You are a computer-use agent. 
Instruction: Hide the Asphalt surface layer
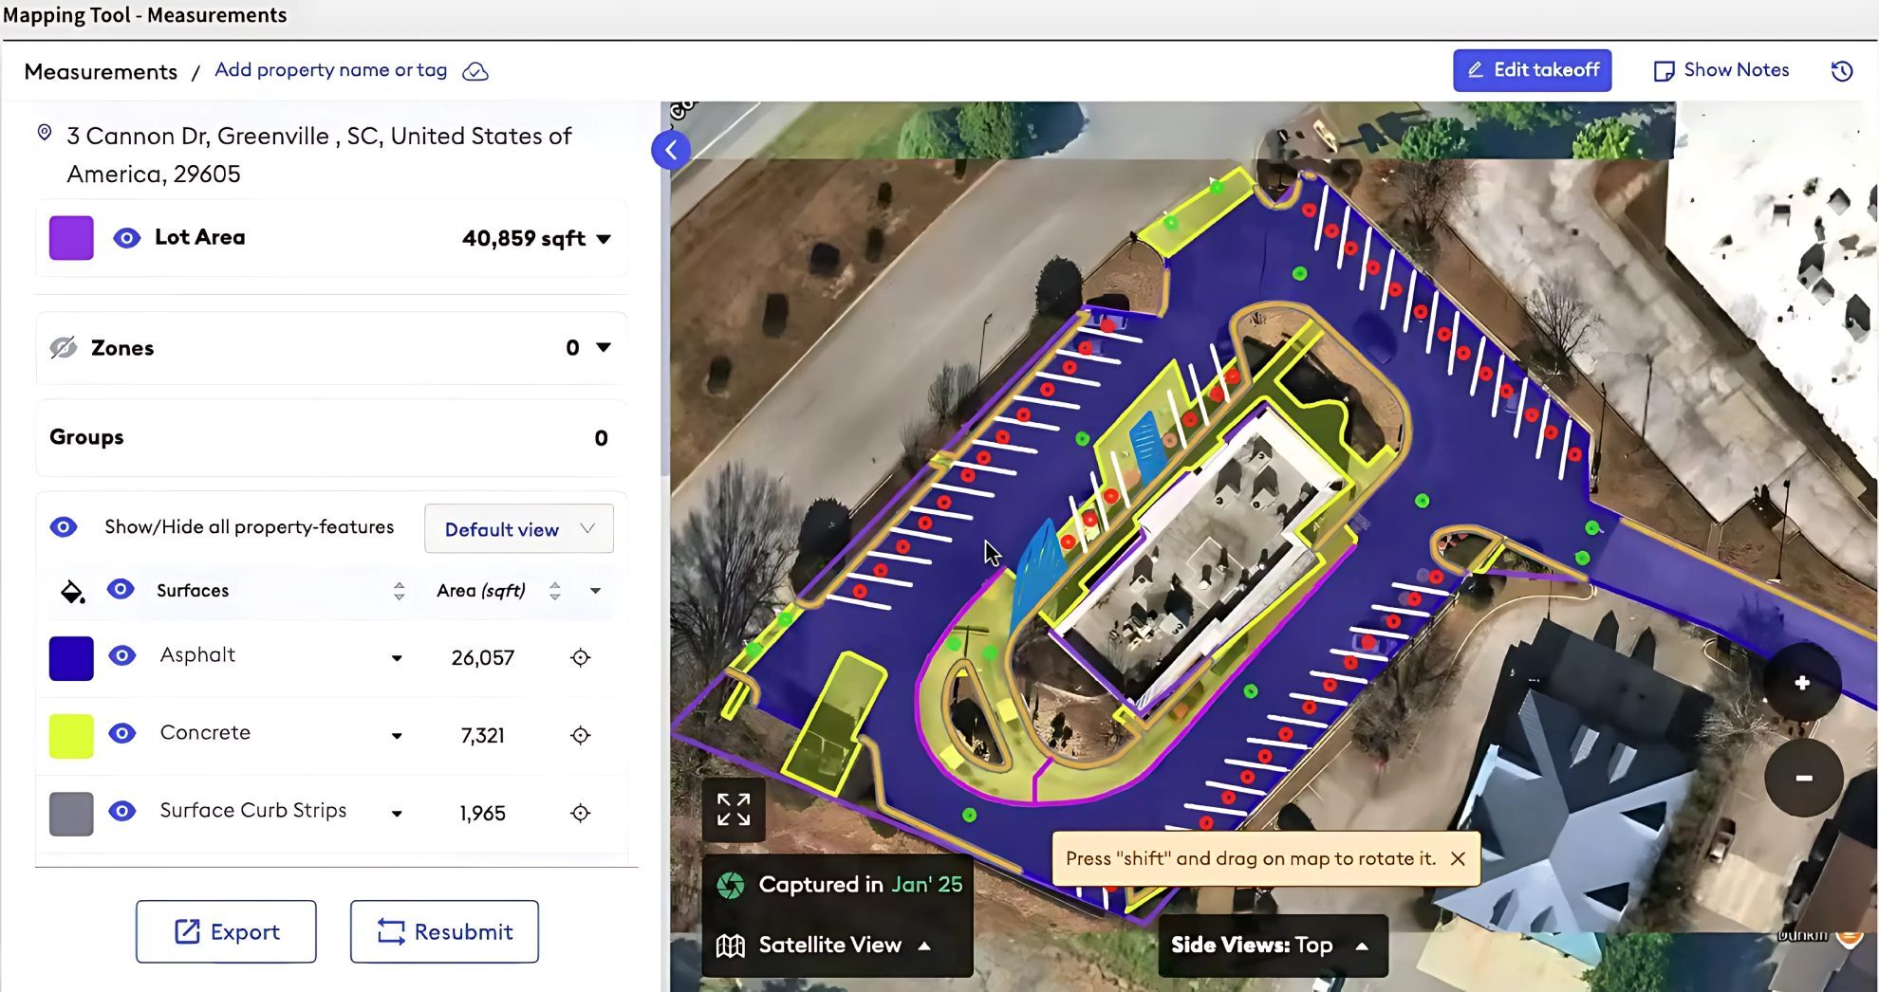[x=122, y=656]
